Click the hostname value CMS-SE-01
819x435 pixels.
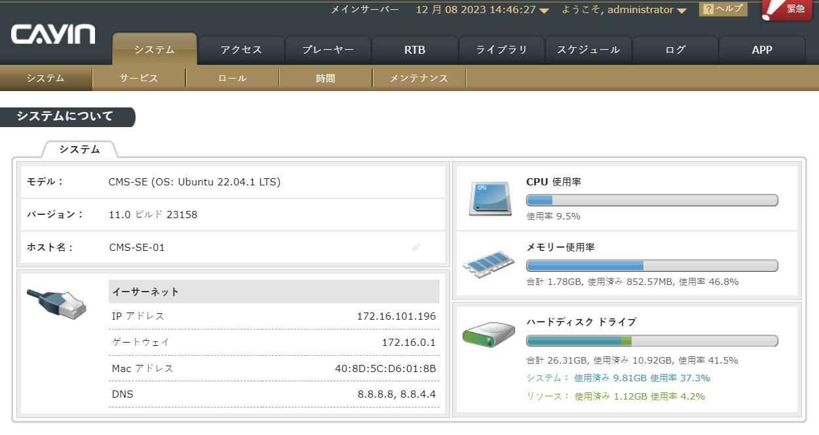pyautogui.click(x=137, y=248)
